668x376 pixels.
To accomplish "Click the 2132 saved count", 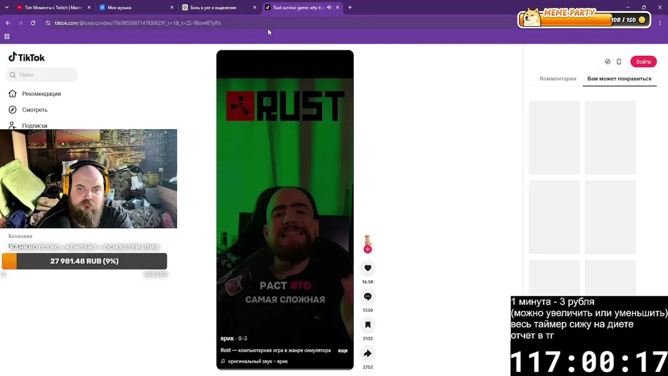I will click(367, 338).
